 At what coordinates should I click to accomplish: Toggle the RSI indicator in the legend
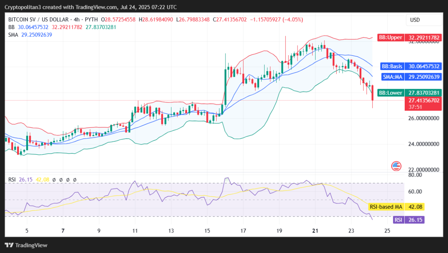12,180
